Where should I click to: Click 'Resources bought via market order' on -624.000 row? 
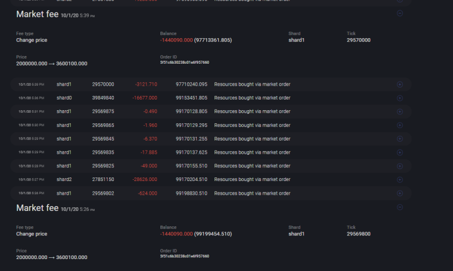coord(252,194)
